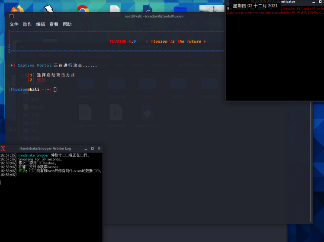
Task: Click the 'Handshake Snooper Arbiter Log' title text
Action: click(45, 148)
